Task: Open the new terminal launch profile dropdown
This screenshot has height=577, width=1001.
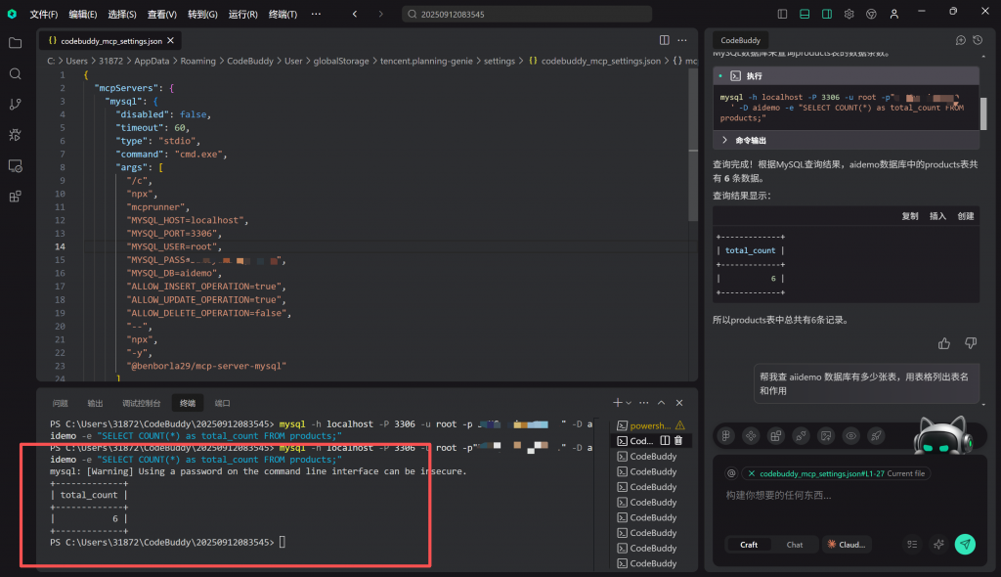Action: coord(631,403)
